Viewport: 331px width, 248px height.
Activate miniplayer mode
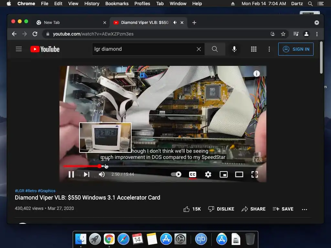tap(224, 174)
